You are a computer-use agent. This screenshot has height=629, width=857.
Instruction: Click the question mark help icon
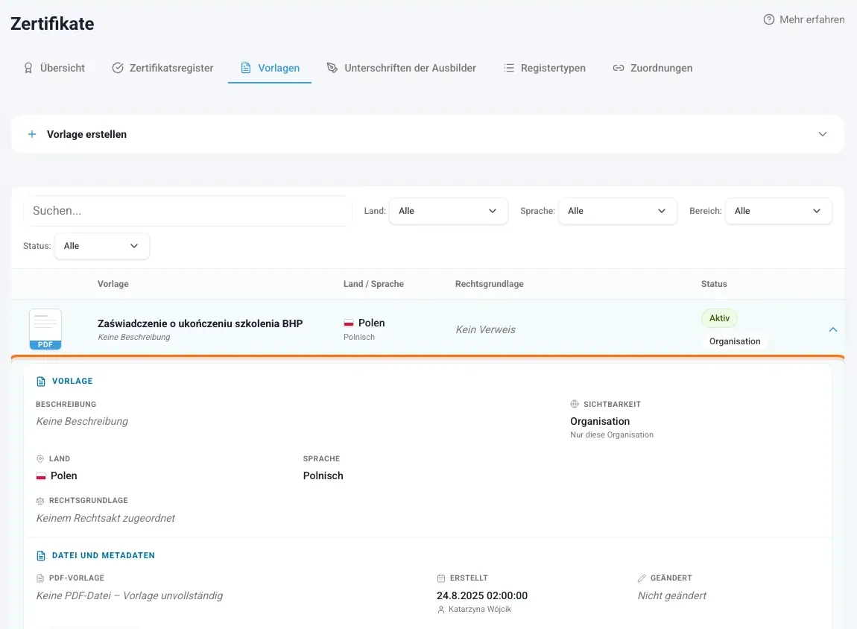pyautogui.click(x=768, y=19)
